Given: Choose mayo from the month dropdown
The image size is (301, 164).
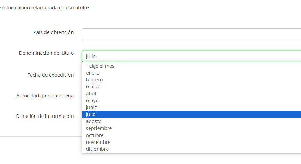Looking at the screenshot, I should pyautogui.click(x=92, y=101).
